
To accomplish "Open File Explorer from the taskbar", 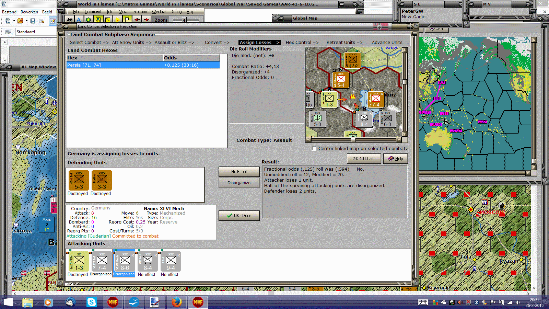I will click(x=28, y=302).
